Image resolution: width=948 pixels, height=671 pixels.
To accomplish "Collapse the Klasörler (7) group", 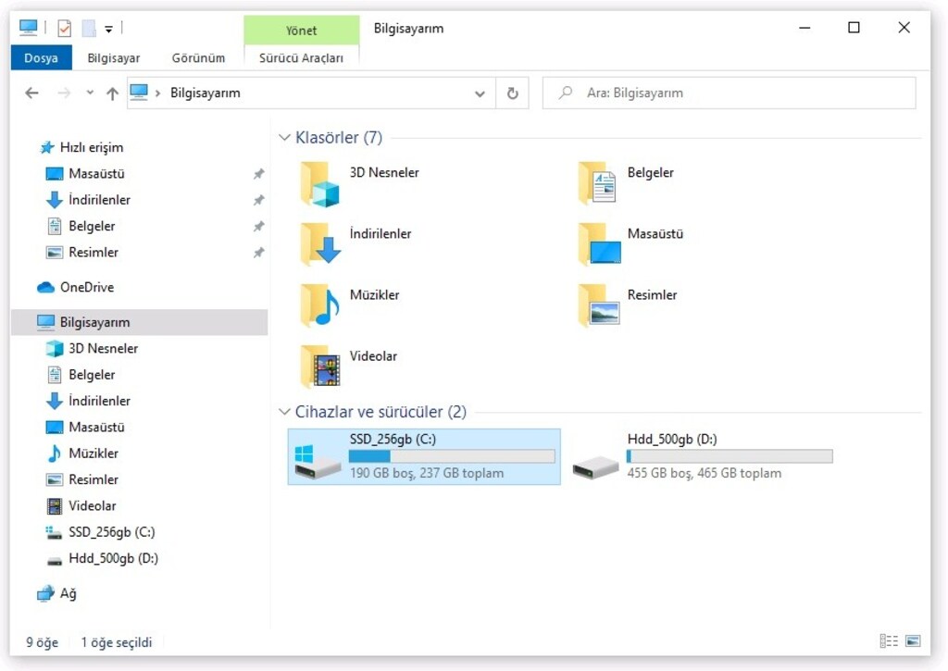I will [284, 138].
